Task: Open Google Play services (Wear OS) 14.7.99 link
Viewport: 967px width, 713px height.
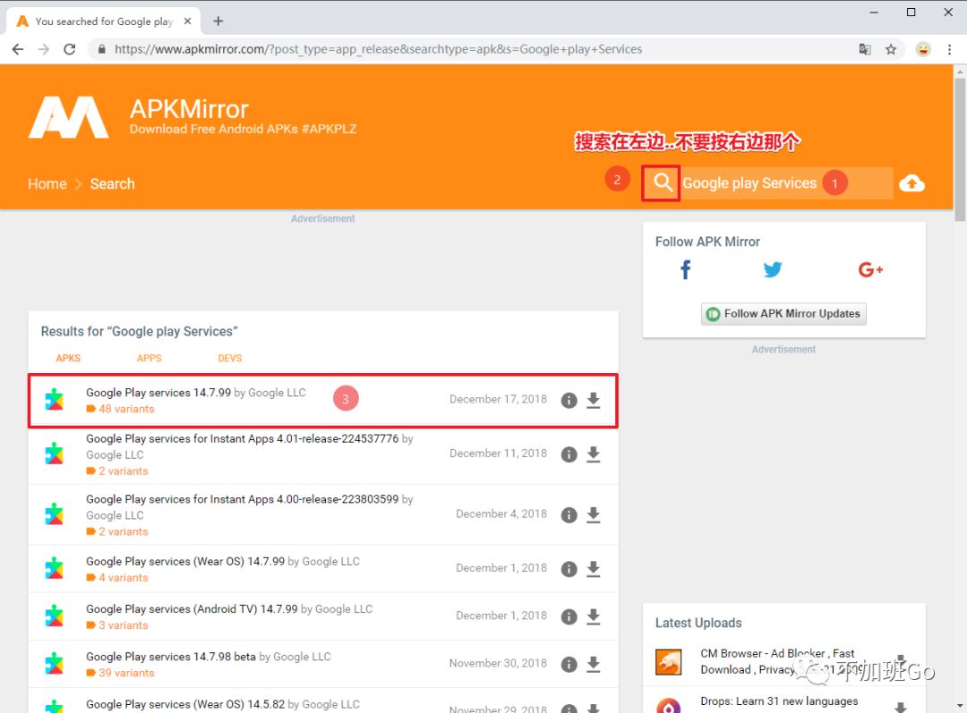Action: pyautogui.click(x=185, y=562)
